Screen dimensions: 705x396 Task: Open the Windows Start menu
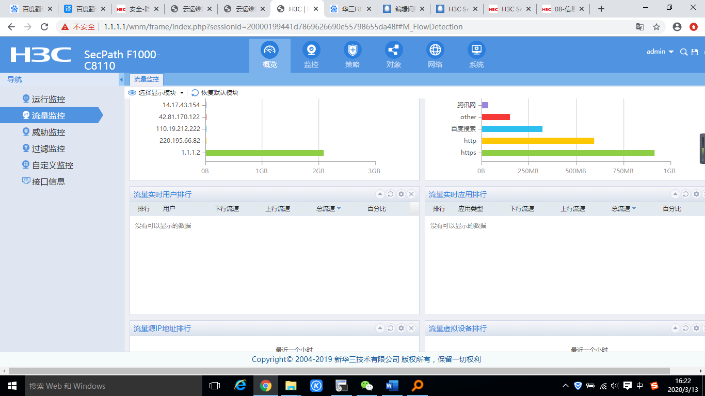point(11,386)
